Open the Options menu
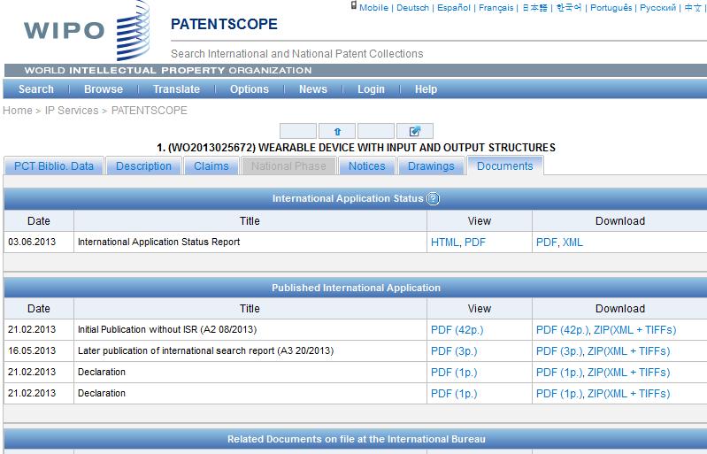Screen dimensions: 707x454 pos(250,89)
